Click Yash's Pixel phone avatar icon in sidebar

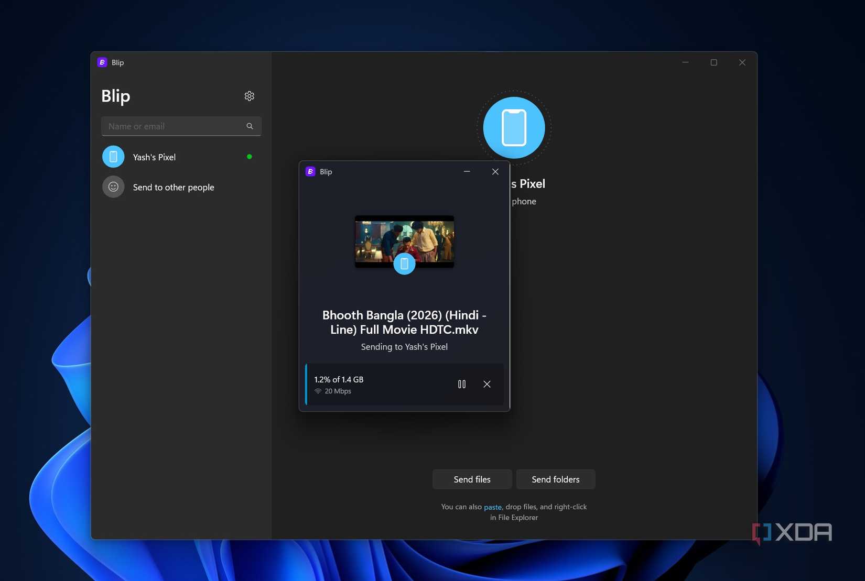(x=113, y=157)
